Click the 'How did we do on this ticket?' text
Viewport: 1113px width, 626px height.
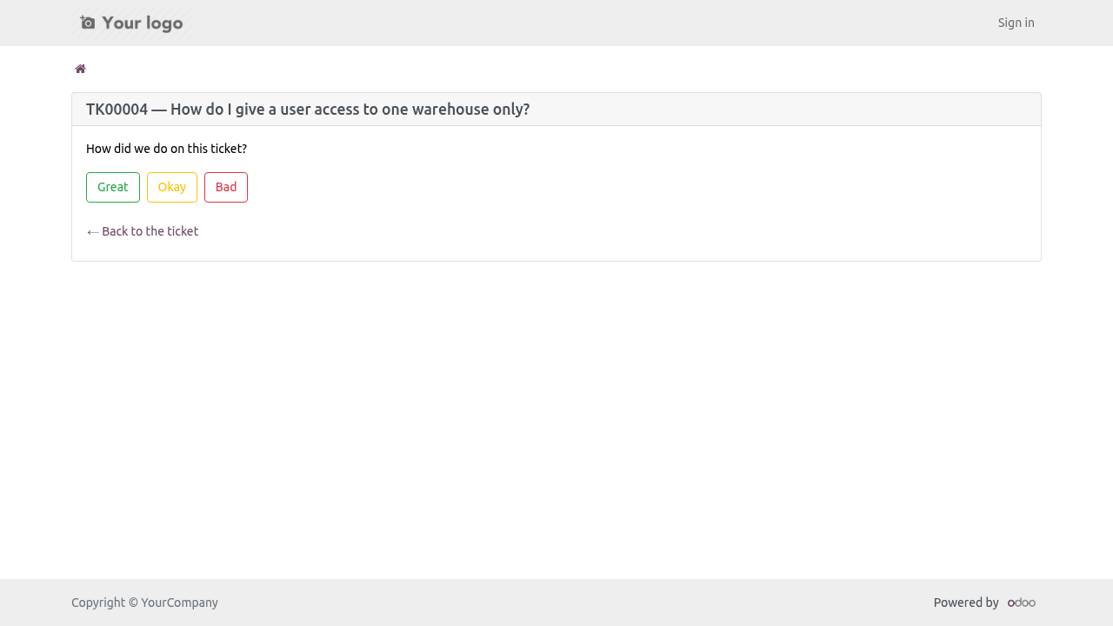(x=166, y=149)
